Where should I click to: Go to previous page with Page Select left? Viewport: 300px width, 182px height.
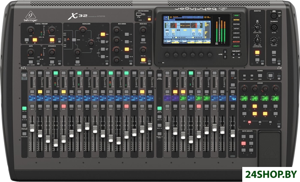tap(233, 55)
